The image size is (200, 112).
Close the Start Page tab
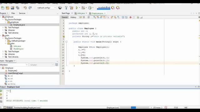(x=72, y=13)
